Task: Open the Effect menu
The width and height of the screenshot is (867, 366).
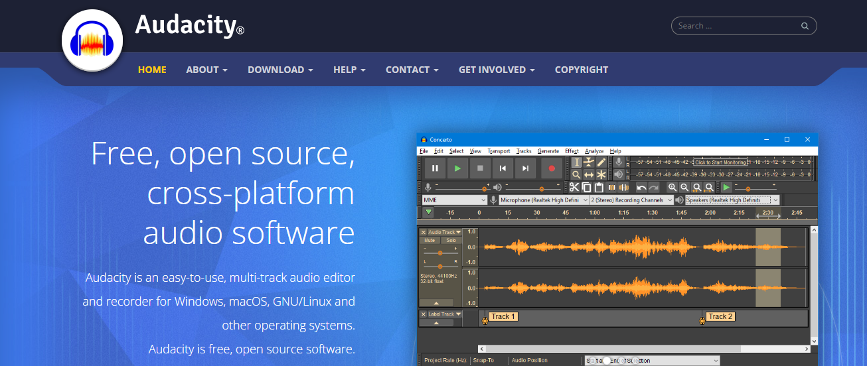Action: (x=572, y=151)
